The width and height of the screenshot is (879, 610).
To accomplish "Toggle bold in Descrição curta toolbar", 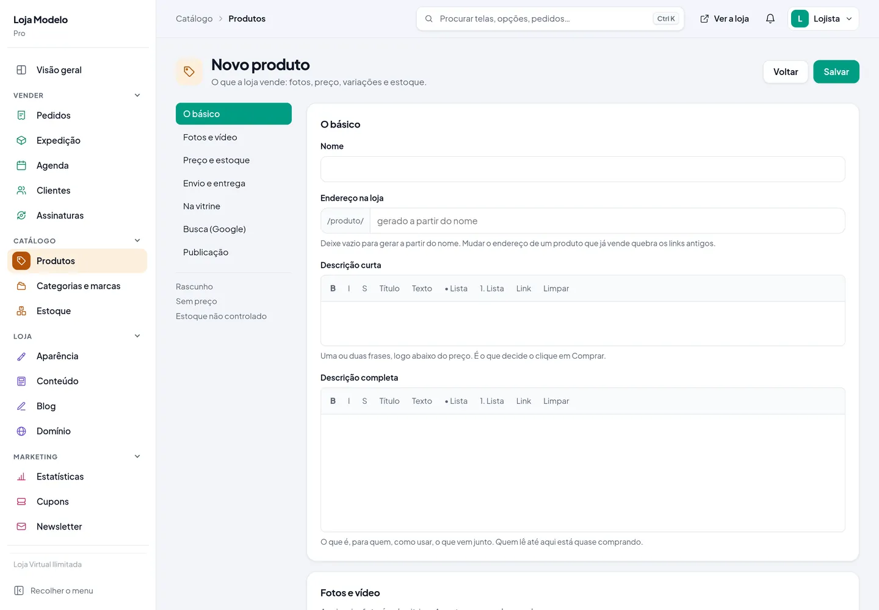I will click(333, 289).
